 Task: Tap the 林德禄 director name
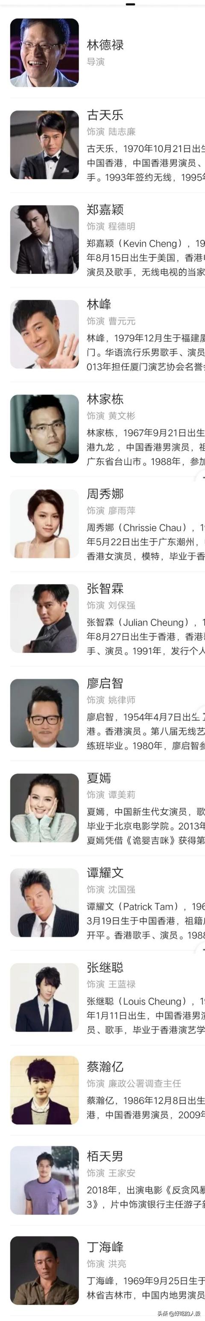click(x=105, y=45)
